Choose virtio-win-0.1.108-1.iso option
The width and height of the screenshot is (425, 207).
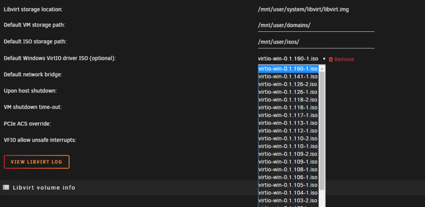[x=288, y=170]
